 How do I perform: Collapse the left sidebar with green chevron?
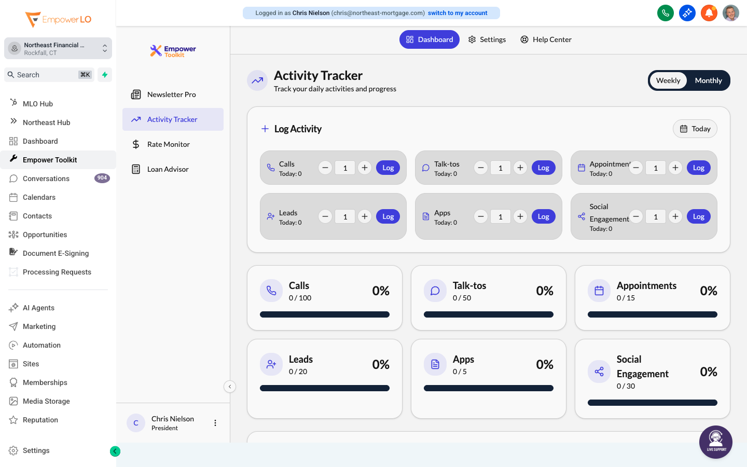click(x=115, y=451)
